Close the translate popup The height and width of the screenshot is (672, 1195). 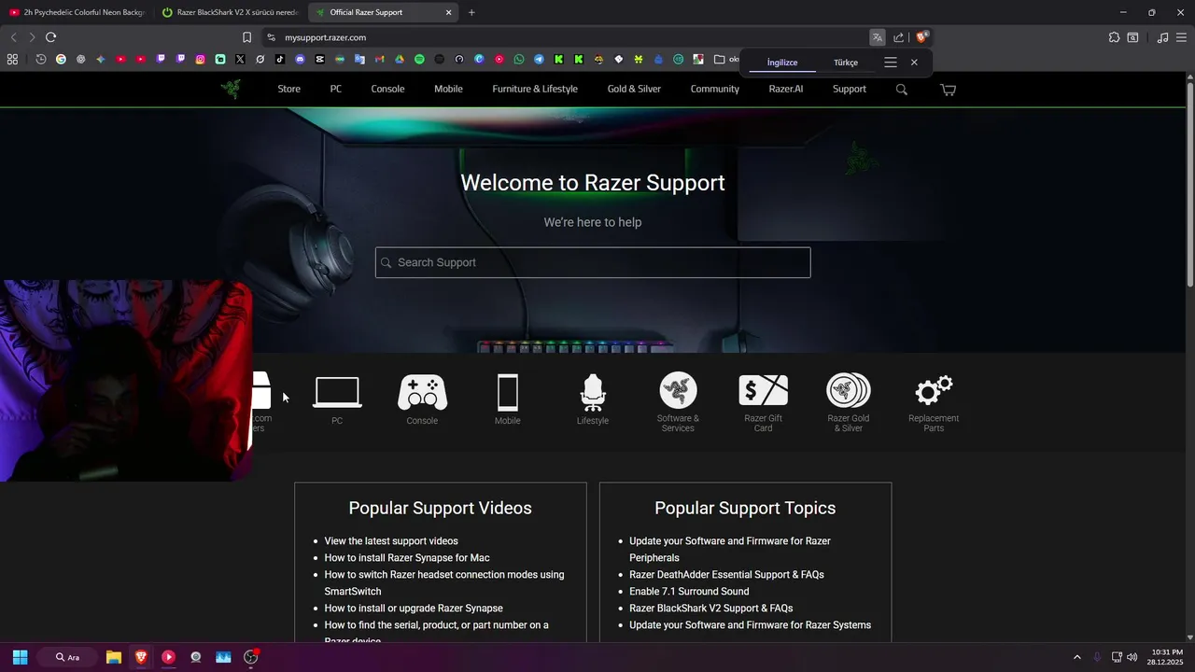(x=914, y=62)
